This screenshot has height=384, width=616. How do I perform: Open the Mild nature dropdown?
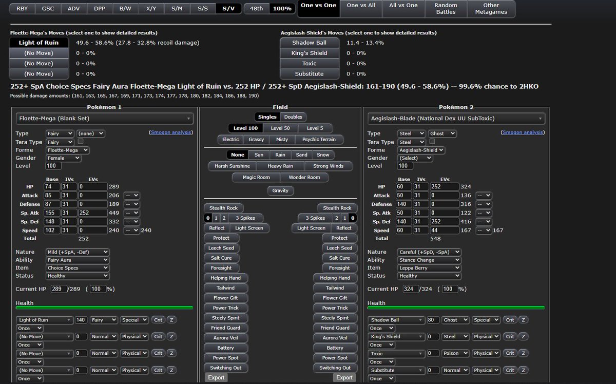click(78, 252)
